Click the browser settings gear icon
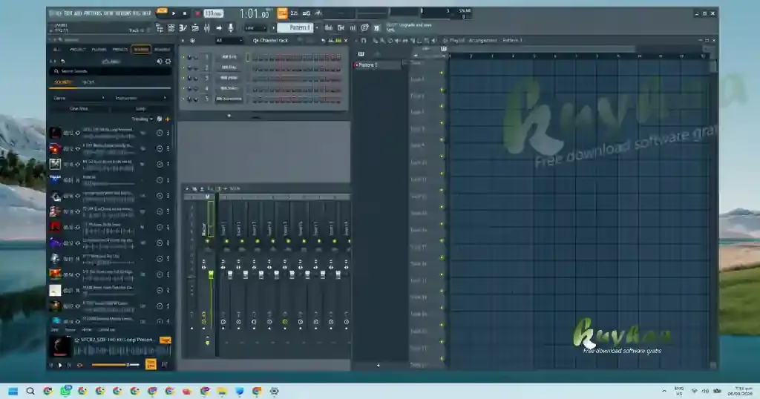The width and height of the screenshot is (760, 399). point(168,62)
